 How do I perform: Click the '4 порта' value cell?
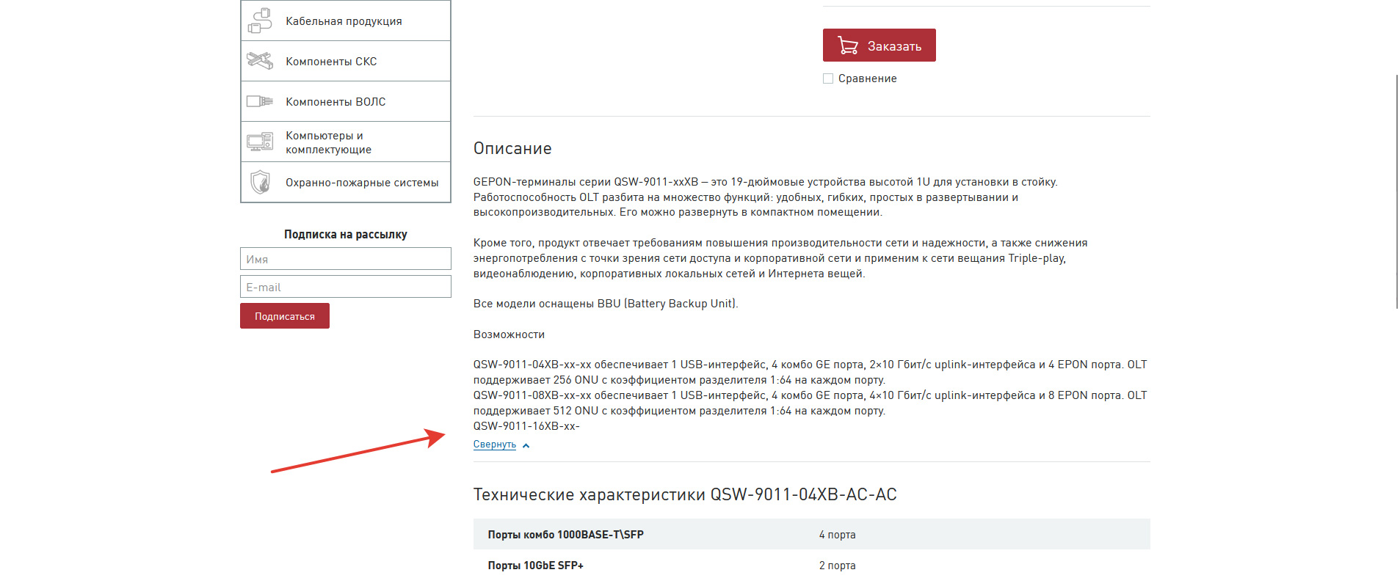[838, 535]
